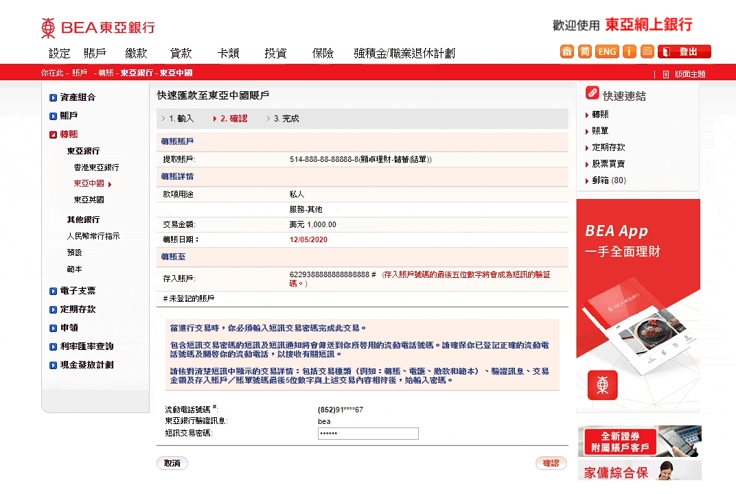Go to home via house icon
The image size is (736, 494).
[567, 51]
